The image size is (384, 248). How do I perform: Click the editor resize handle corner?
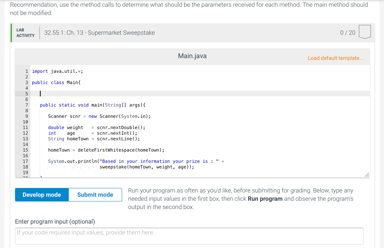pyautogui.click(x=367, y=175)
